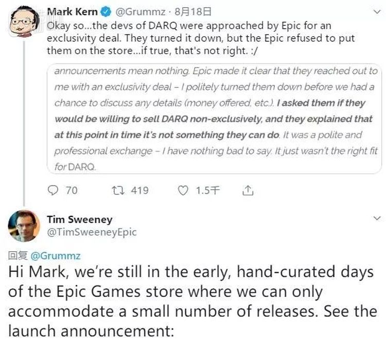
Task: Click the reply speech bubble icon
Action: [x=53, y=191]
